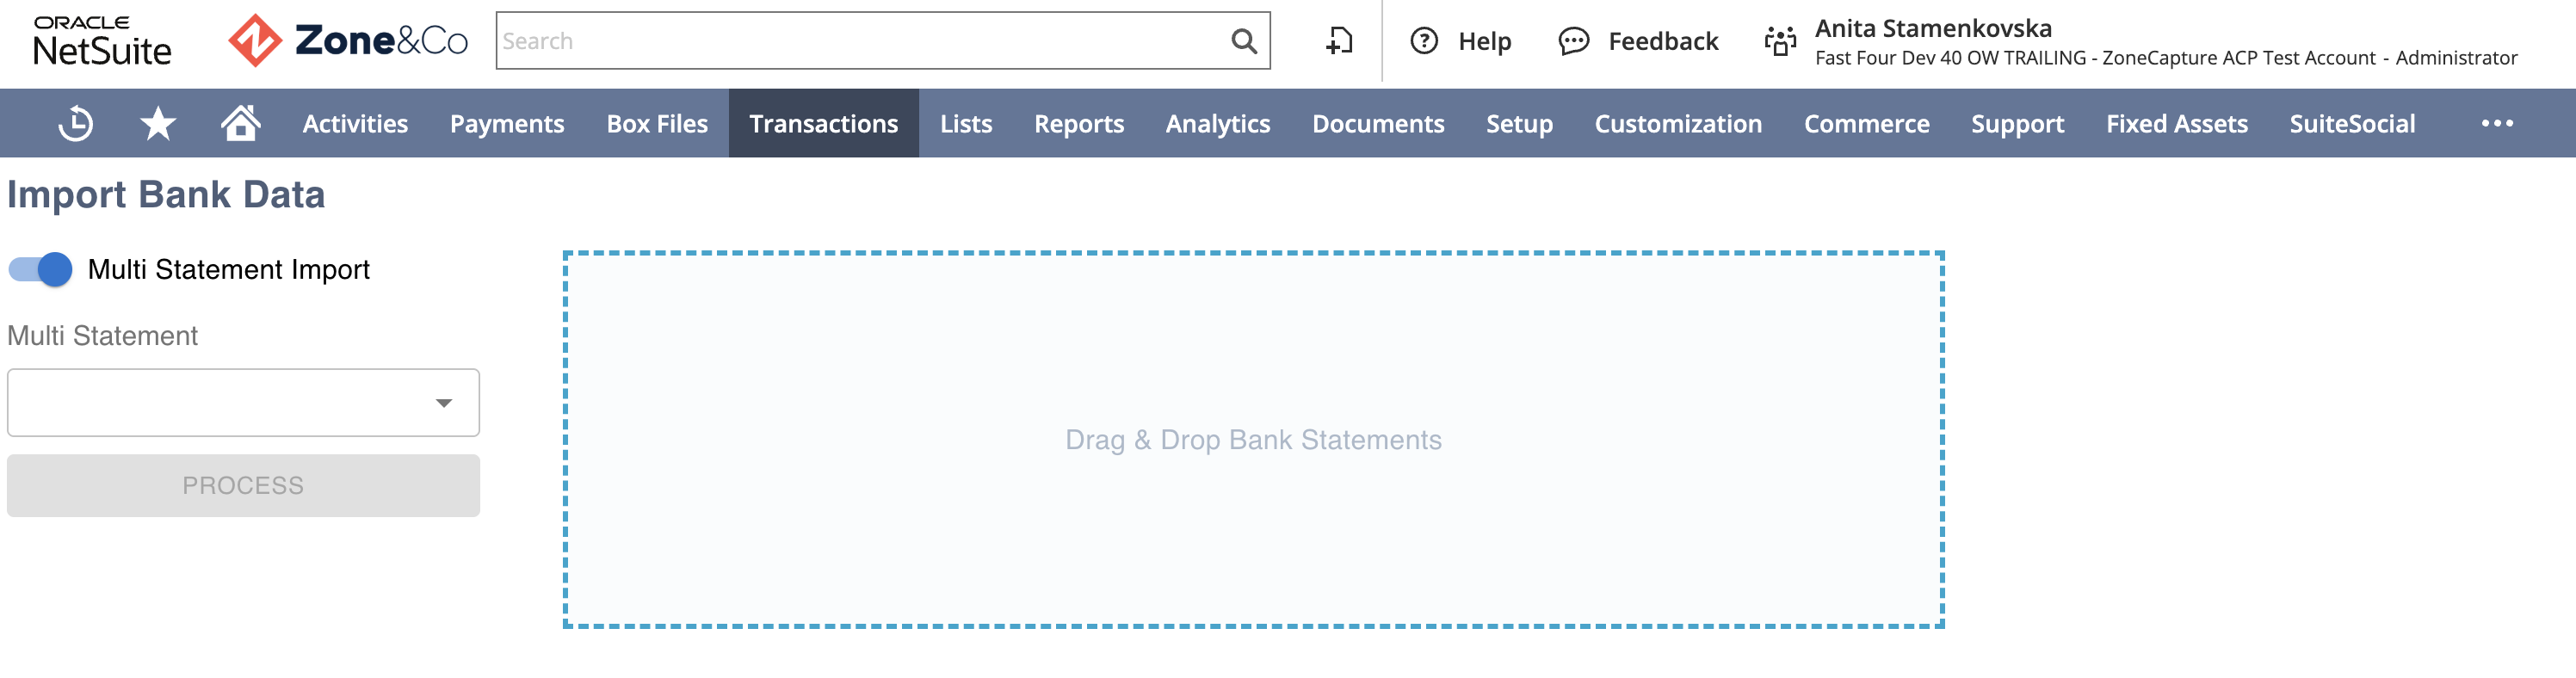Open the Support menu

(2017, 123)
